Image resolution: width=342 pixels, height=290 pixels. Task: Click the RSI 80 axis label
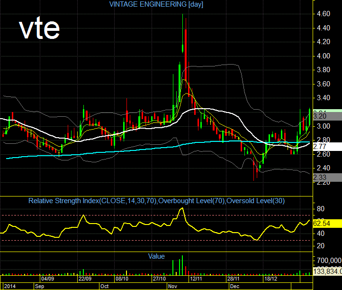(320, 209)
